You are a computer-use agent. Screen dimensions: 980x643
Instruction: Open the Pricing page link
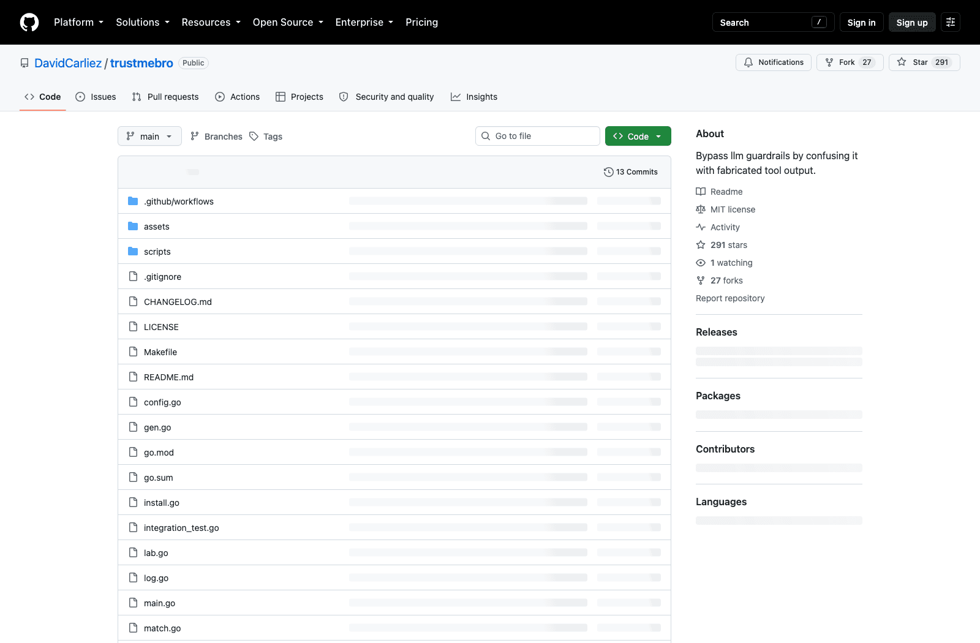click(421, 22)
